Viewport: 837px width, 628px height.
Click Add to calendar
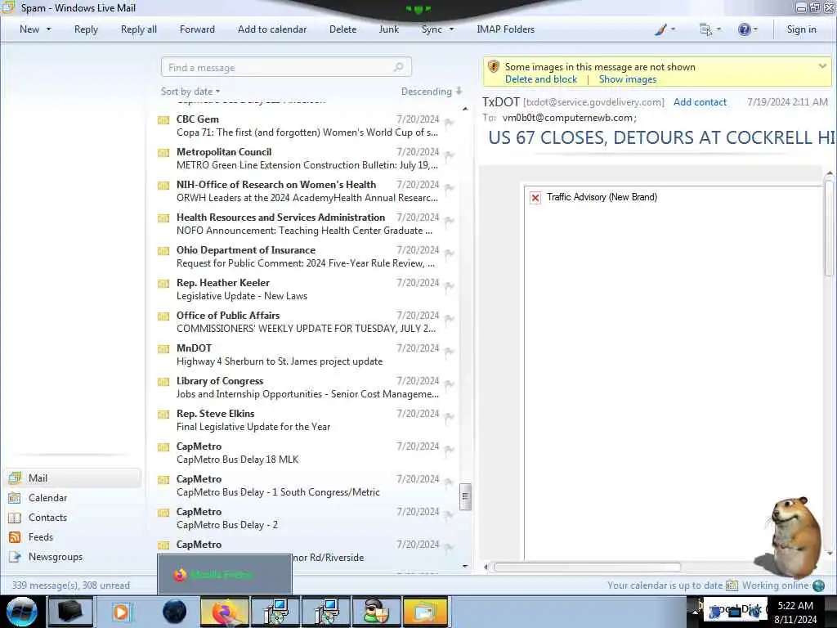(x=272, y=29)
